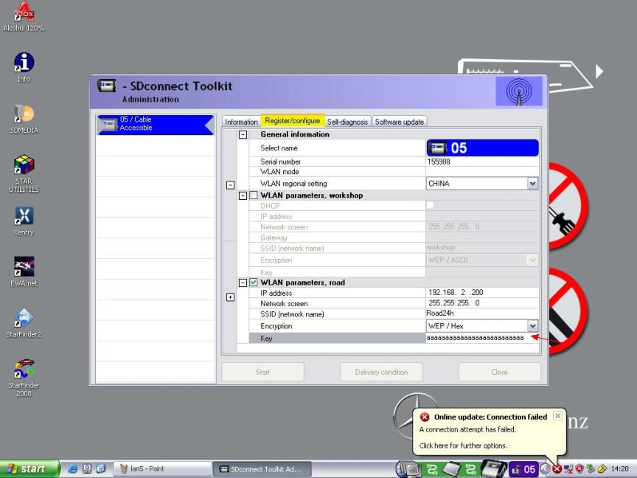Click the workshop SSID value 'workshop'
Viewport: 637px width, 478px height.
(440, 247)
